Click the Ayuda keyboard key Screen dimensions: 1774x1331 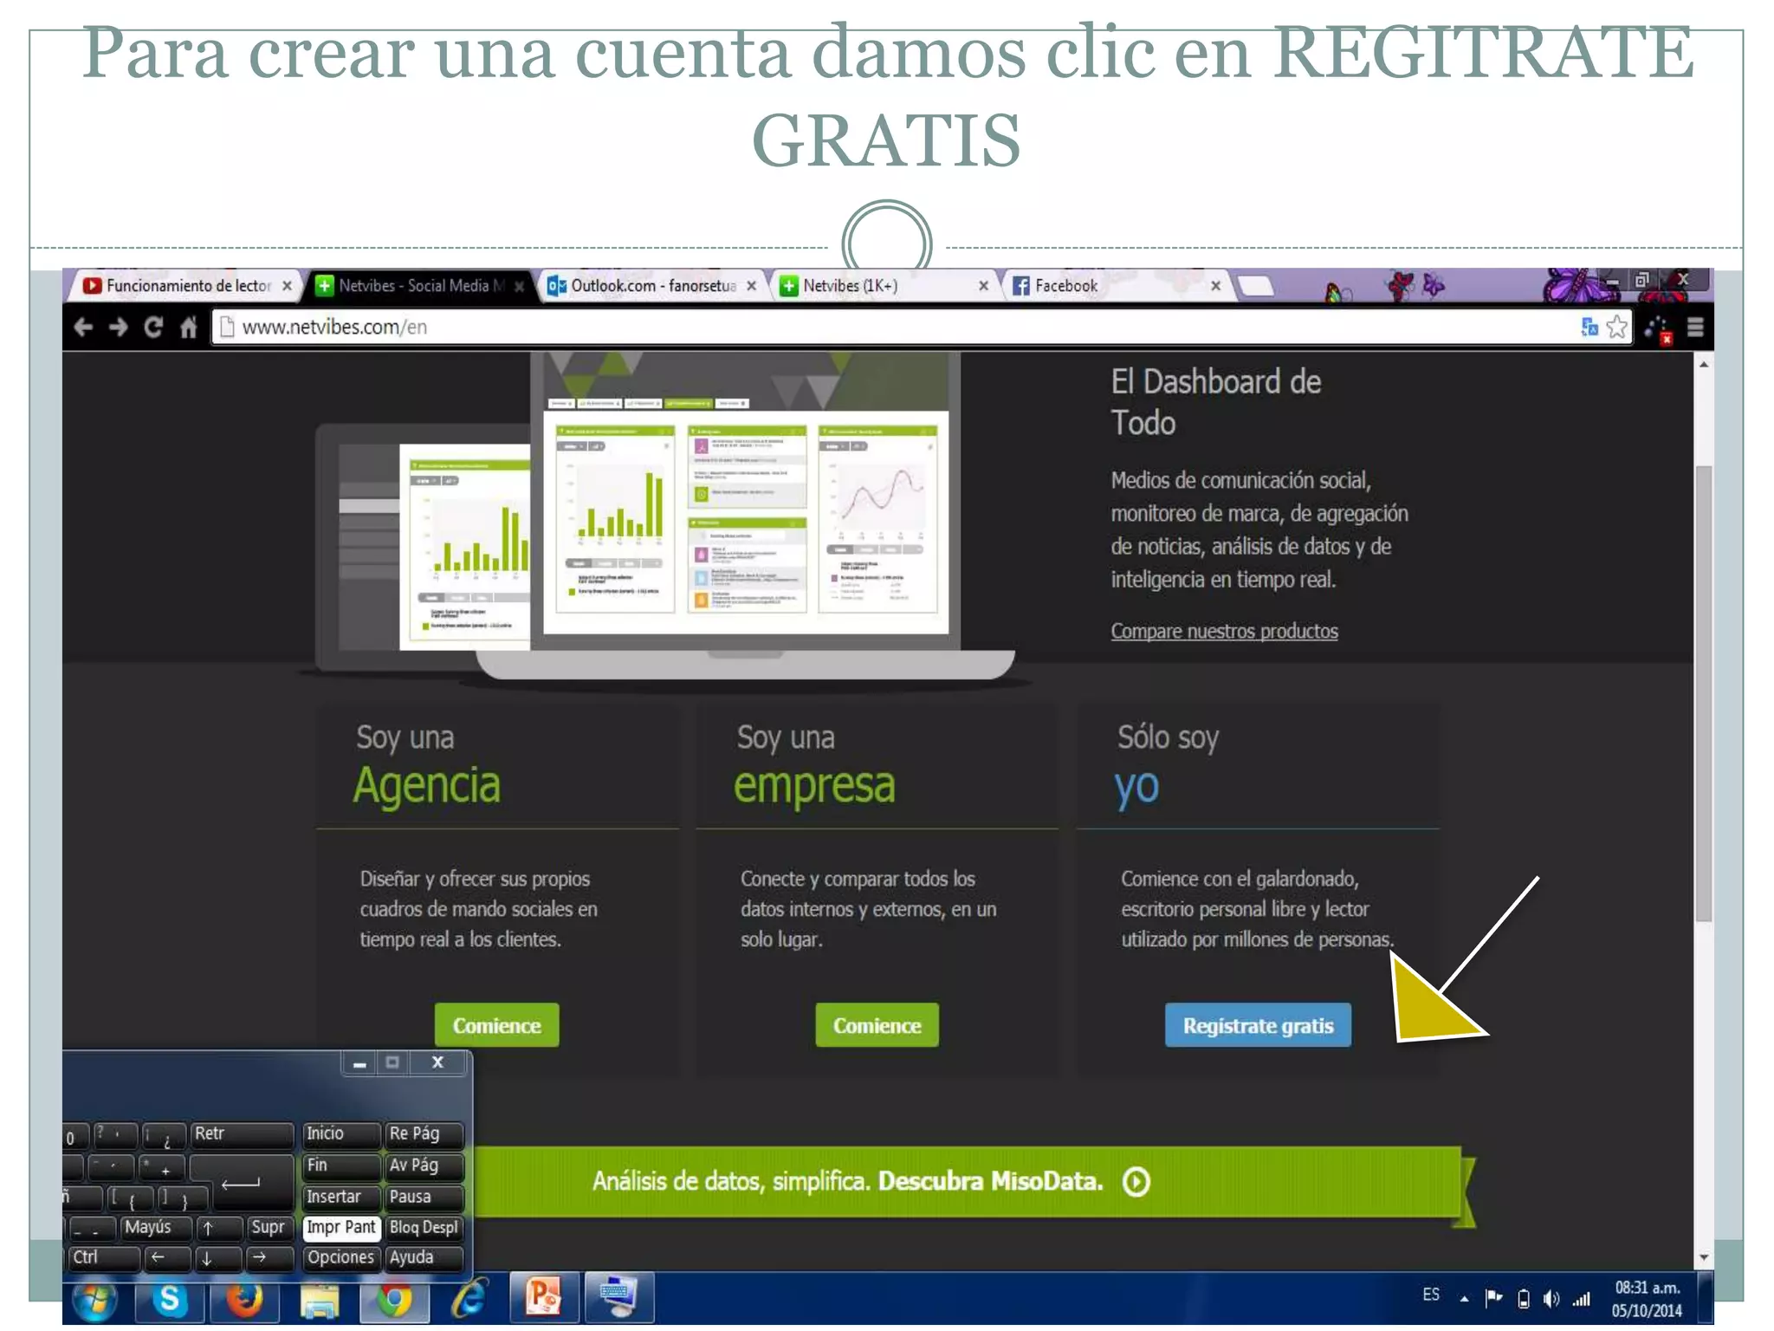click(424, 1257)
